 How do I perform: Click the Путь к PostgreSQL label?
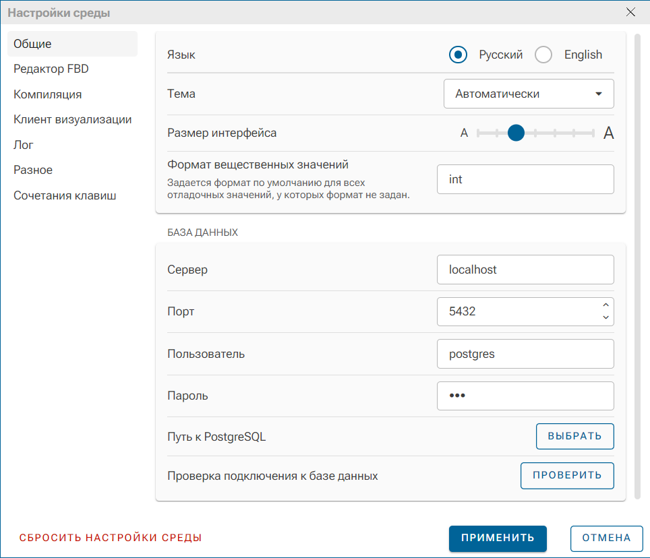216,437
